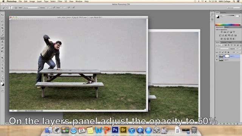The image size is (242, 136).
Task: Select the Pen tool
Action: coord(2,61)
